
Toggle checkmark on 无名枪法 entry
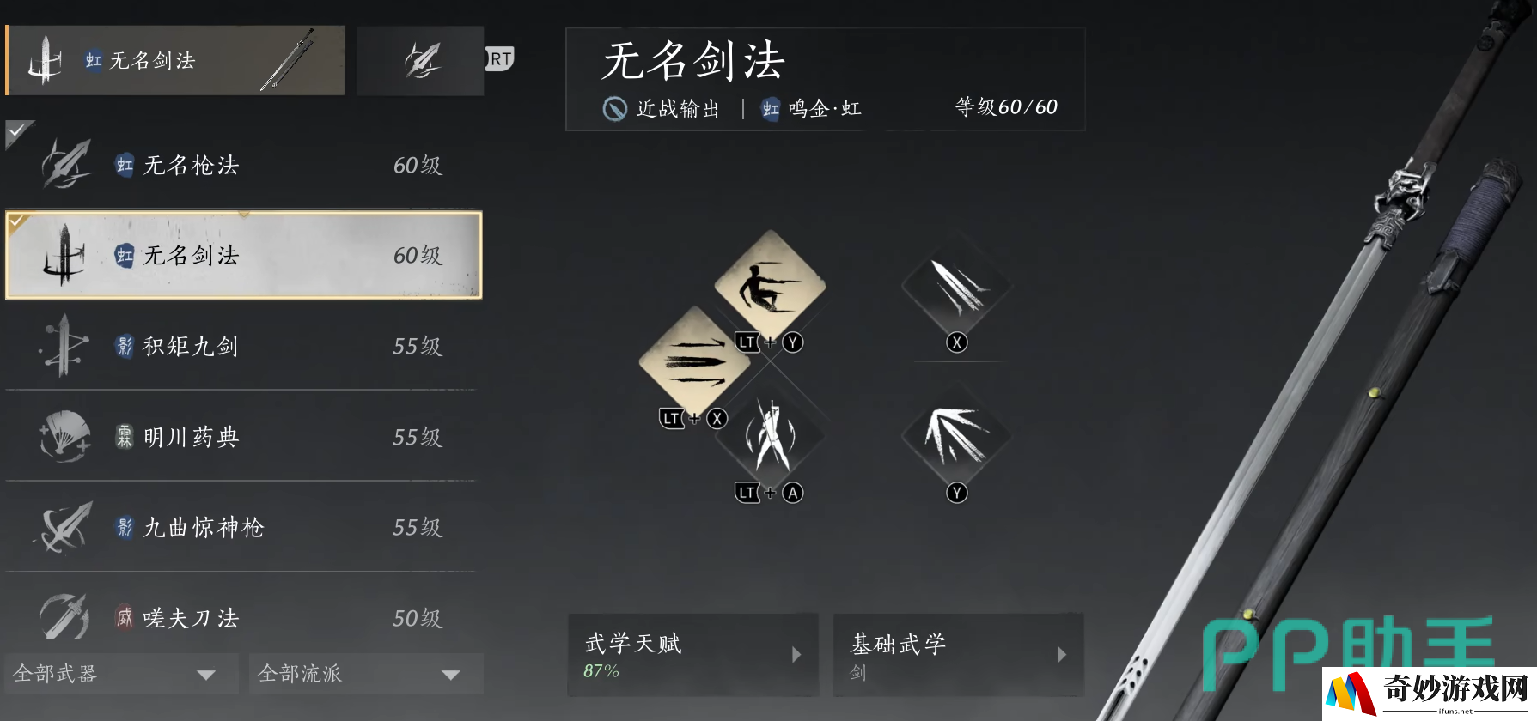tap(16, 131)
